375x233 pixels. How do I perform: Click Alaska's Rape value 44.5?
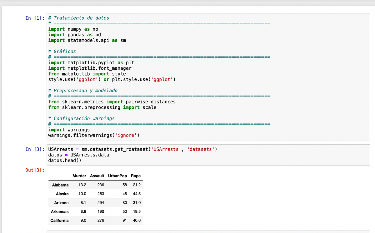pos(137,194)
